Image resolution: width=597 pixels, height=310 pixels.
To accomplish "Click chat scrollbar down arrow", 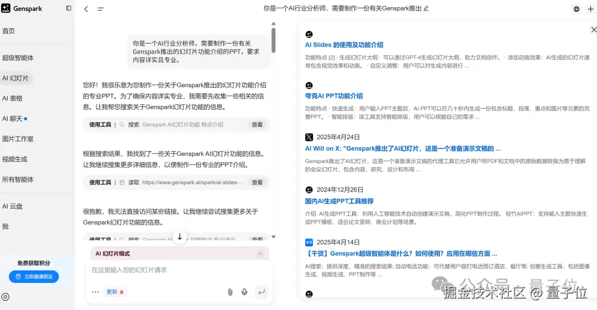I will point(274,237).
